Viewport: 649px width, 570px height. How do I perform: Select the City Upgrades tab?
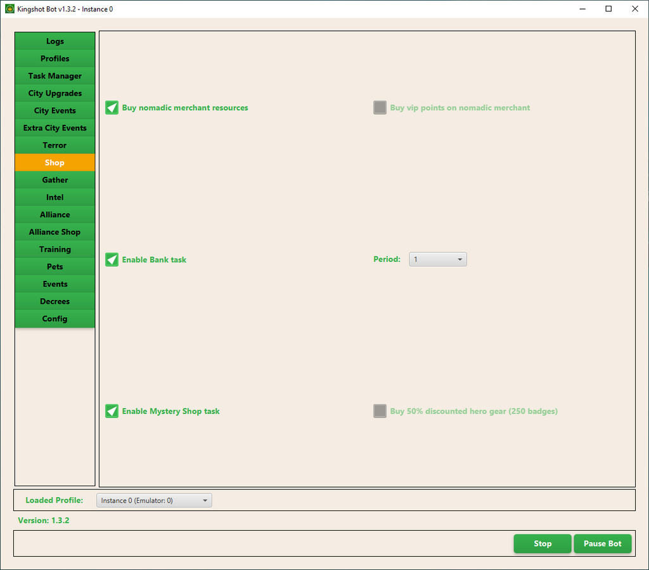coord(55,93)
